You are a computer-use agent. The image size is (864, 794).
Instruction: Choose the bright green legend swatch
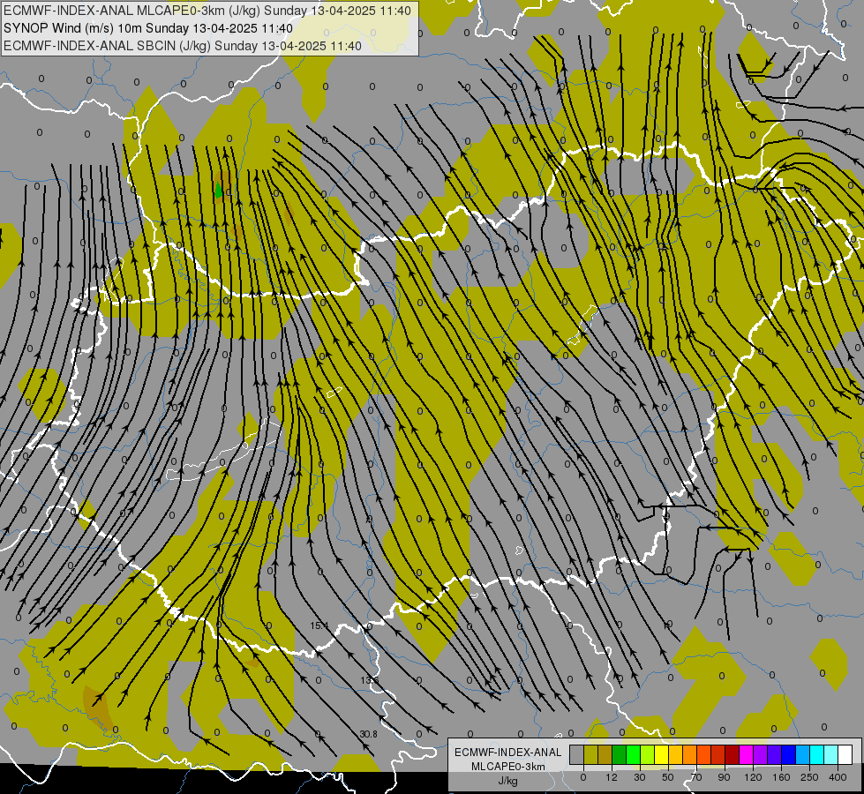[633, 754]
